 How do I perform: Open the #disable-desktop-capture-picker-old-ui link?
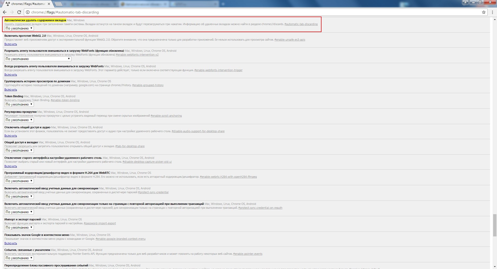pos(147,162)
